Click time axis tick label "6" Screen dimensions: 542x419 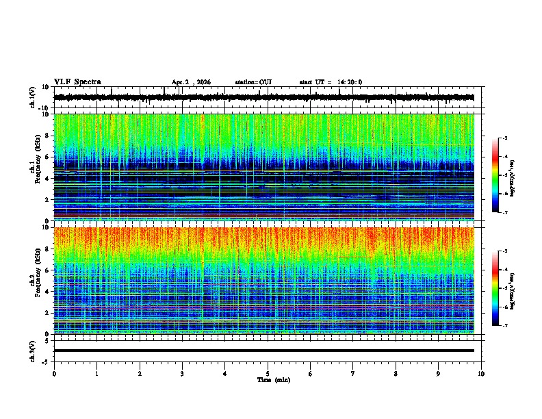(311, 374)
